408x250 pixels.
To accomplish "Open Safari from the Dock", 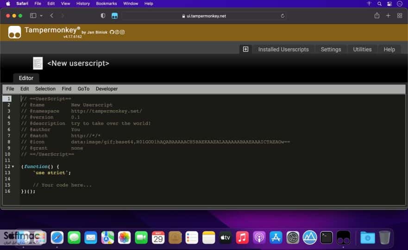I will pyautogui.click(x=57, y=237).
